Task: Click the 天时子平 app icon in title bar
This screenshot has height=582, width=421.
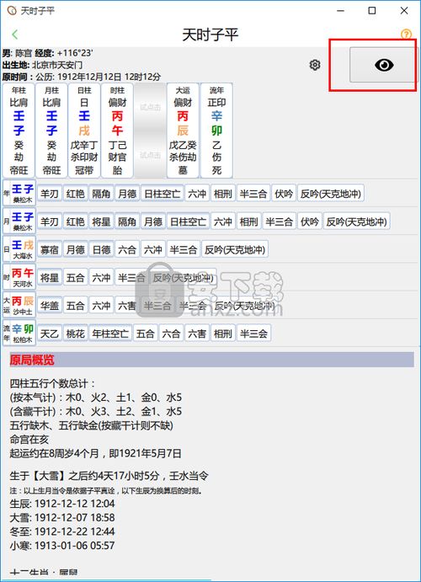Action: click(x=12, y=10)
